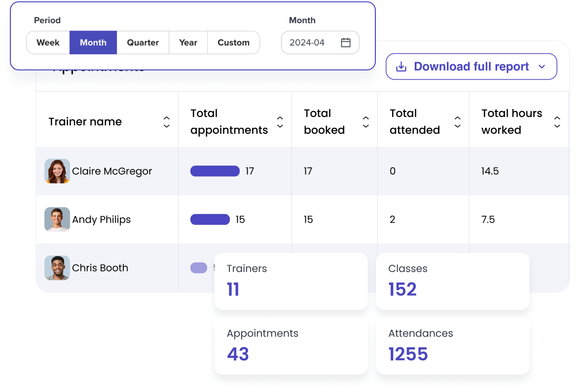
Task: Click the calendar icon in Month field
Action: coord(346,42)
